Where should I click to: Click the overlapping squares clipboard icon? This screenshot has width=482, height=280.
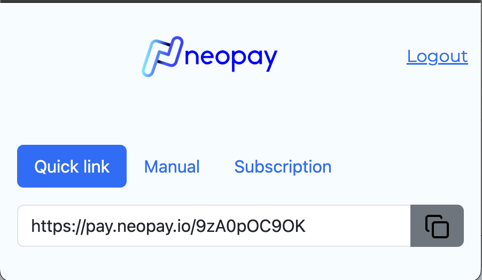[437, 226]
